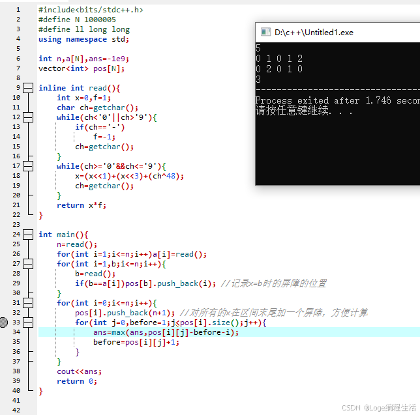Click 'char ch=getchar();' line

coord(98,107)
